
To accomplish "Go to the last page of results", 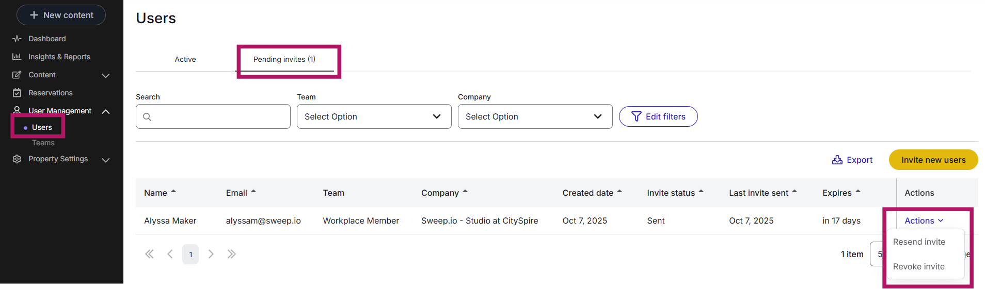I will pos(231,254).
